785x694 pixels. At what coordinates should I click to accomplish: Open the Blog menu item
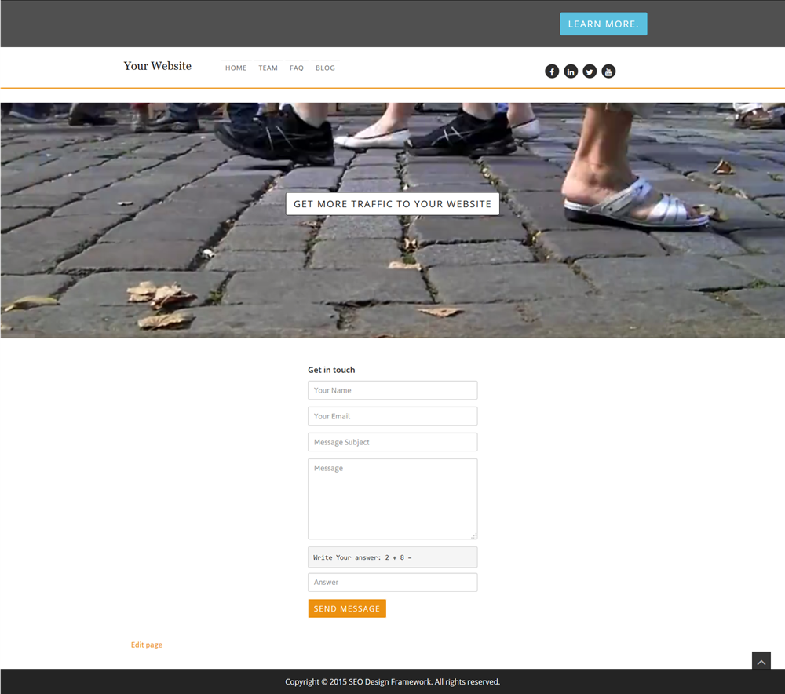(x=326, y=68)
